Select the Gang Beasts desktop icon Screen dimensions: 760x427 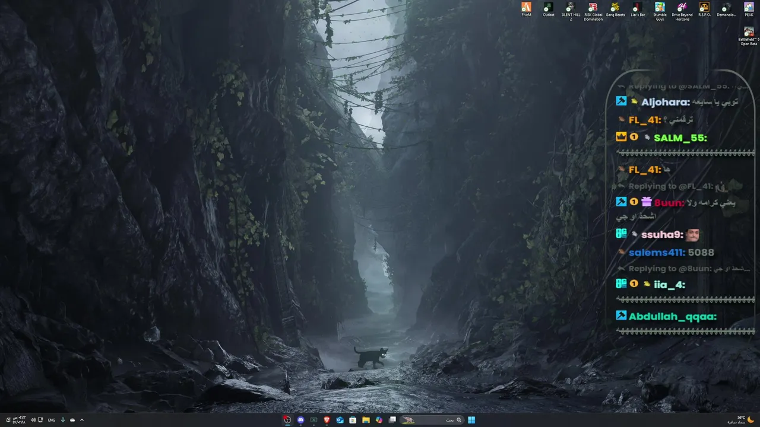615,9
